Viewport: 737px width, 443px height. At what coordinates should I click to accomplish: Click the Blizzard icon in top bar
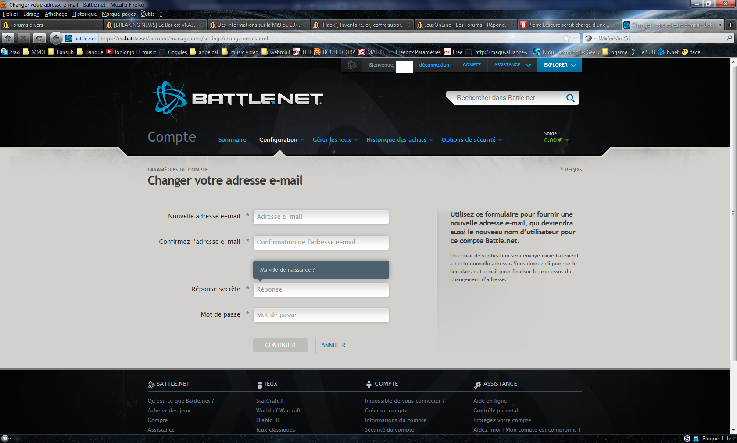[x=352, y=65]
